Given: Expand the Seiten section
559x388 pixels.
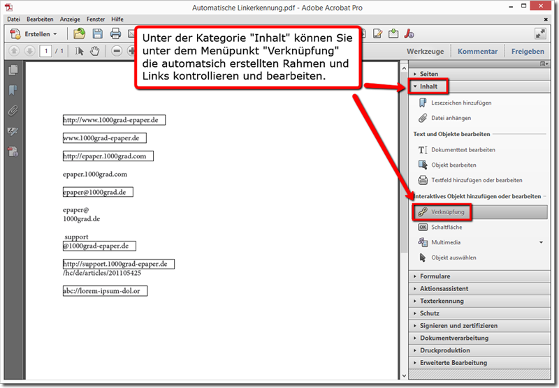Looking at the screenshot, I should pyautogui.click(x=479, y=74).
